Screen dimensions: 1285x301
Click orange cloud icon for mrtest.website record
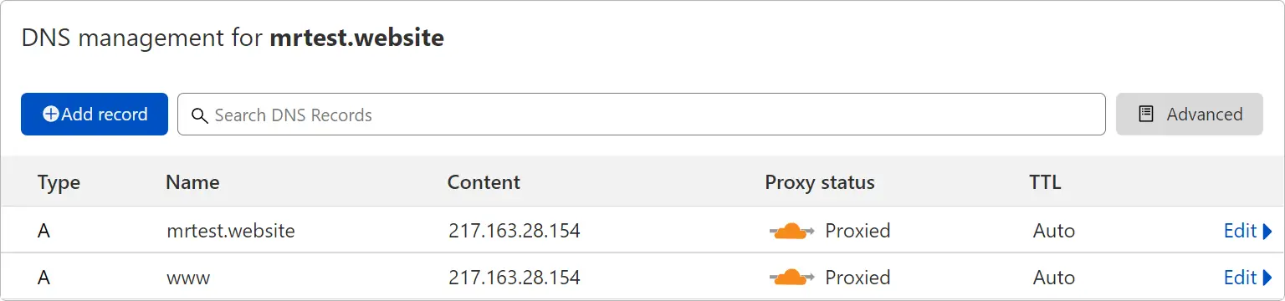(791, 231)
